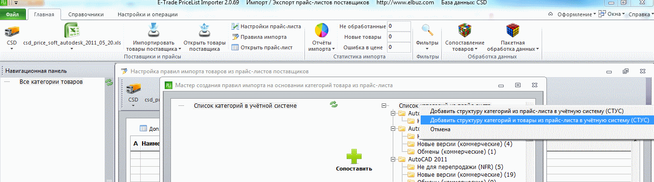Restore the Настройка правил импорта window
Screen dimensions: 654x182
625,71
